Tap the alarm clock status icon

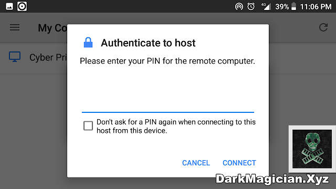click(251, 6)
